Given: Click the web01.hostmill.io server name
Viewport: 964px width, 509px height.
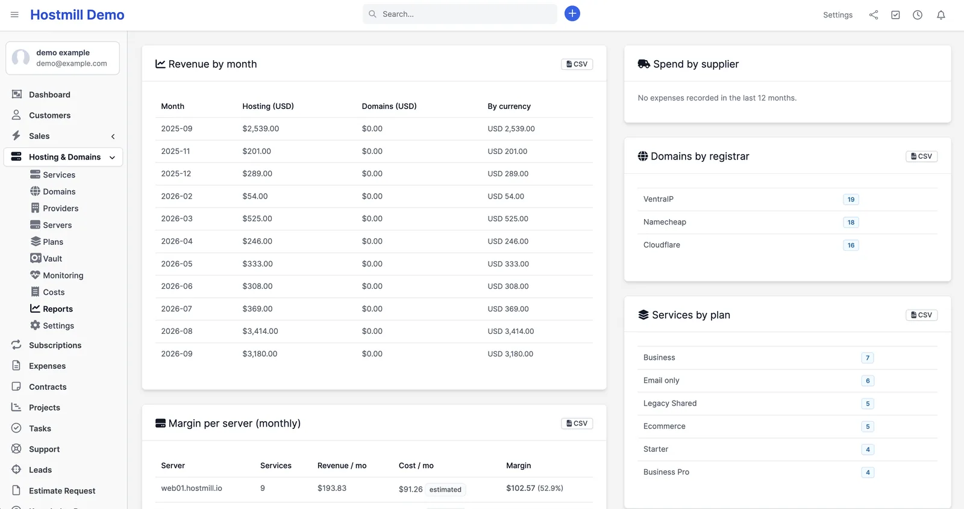Looking at the screenshot, I should click(192, 488).
